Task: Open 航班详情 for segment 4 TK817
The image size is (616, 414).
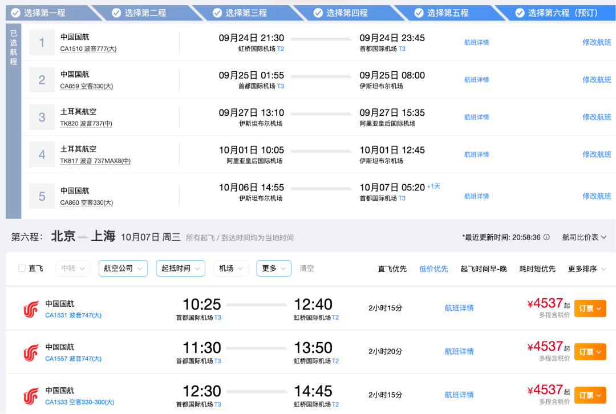Action: pyautogui.click(x=476, y=155)
